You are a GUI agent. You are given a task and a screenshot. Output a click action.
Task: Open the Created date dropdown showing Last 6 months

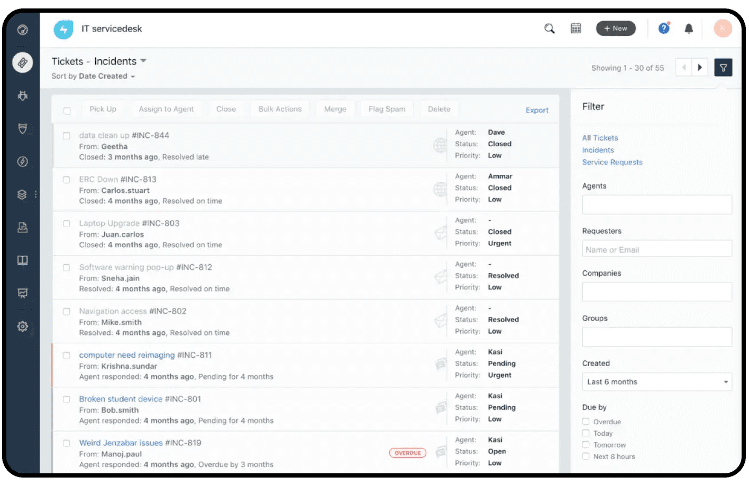656,381
